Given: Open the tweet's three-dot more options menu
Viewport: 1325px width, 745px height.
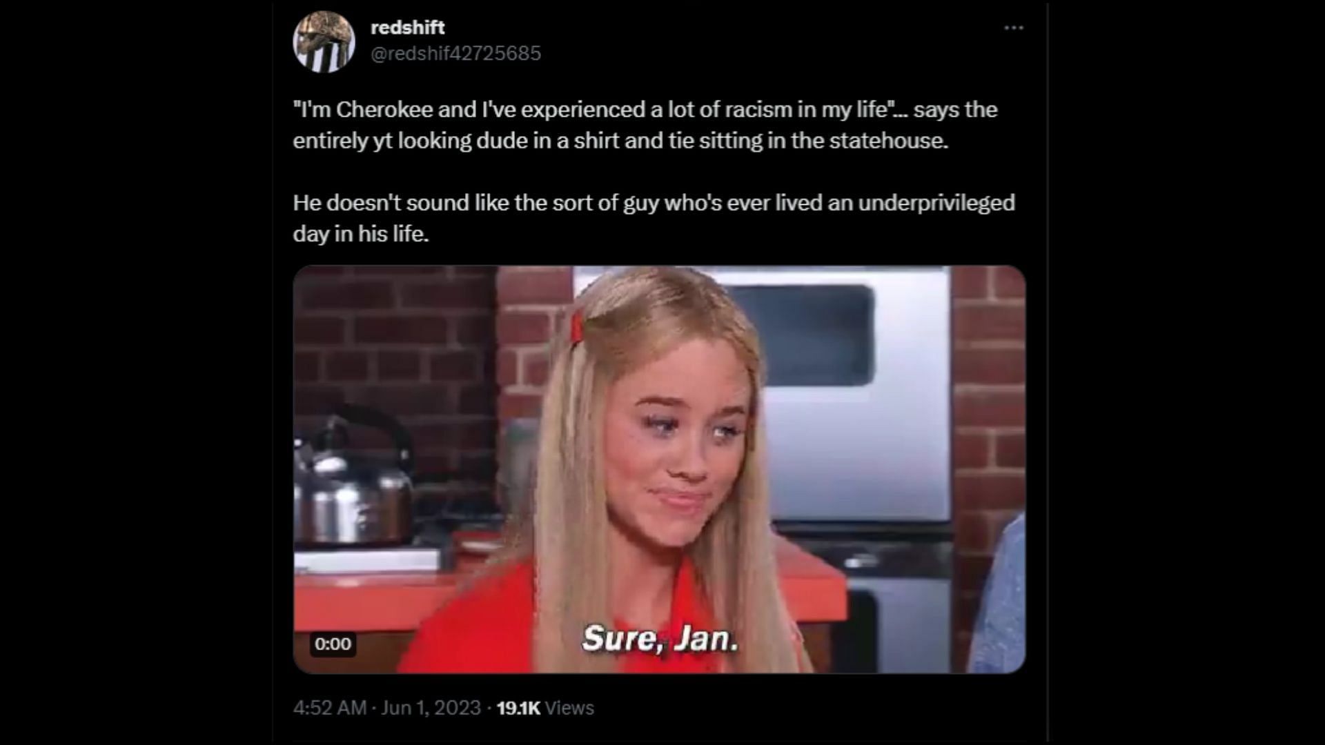Looking at the screenshot, I should [x=1013, y=28].
